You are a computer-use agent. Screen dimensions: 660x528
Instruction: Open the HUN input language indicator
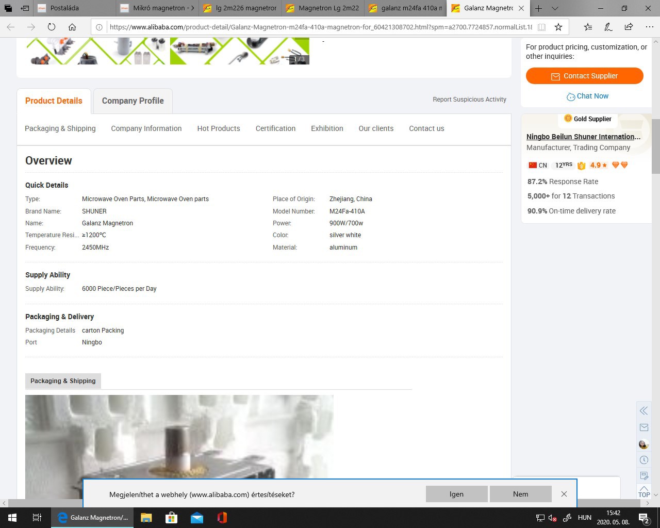click(585, 518)
